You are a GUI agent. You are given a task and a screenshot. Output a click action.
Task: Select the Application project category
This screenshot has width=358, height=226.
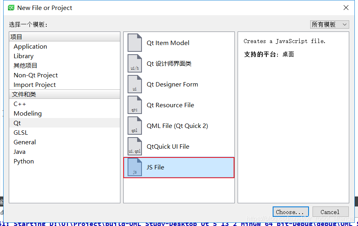pos(65,46)
